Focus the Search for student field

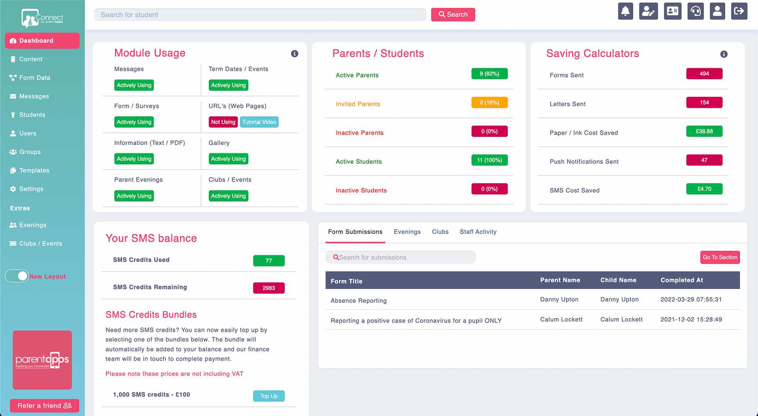point(260,15)
